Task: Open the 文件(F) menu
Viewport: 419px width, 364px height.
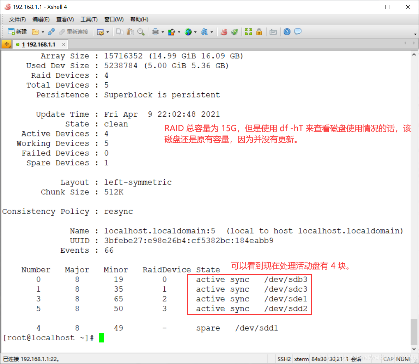Action: (x=17, y=19)
